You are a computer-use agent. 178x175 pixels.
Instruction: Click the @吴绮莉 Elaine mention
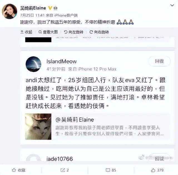(75, 120)
